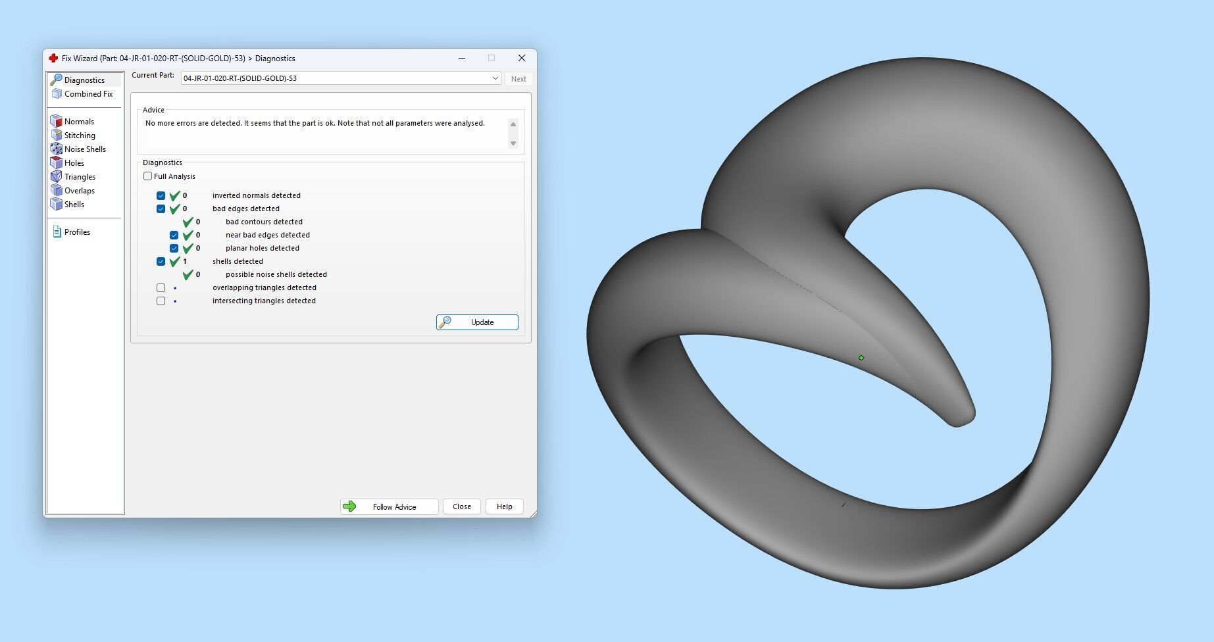
Task: Click the Profiles document icon
Action: click(57, 232)
